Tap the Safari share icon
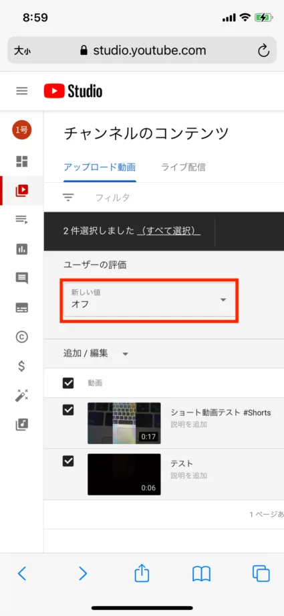 [142, 572]
